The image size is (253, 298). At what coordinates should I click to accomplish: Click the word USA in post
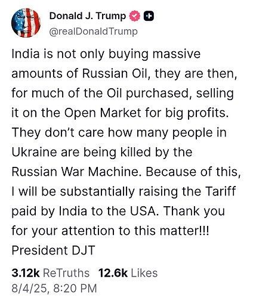tap(144, 211)
